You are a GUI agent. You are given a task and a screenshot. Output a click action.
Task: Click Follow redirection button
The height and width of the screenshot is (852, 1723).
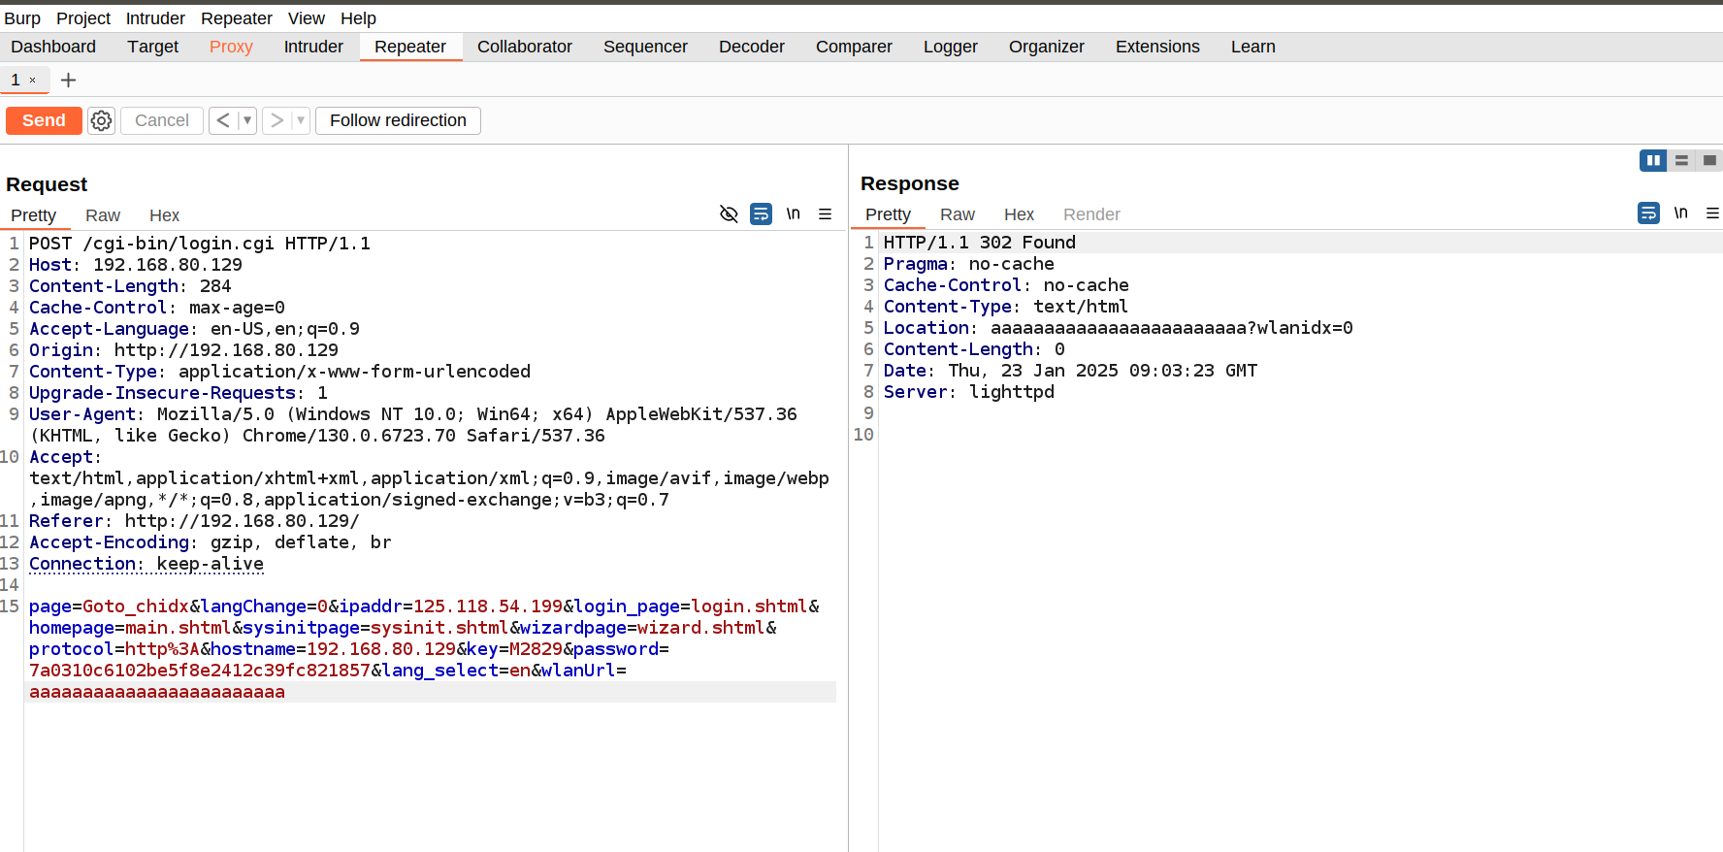(x=398, y=120)
